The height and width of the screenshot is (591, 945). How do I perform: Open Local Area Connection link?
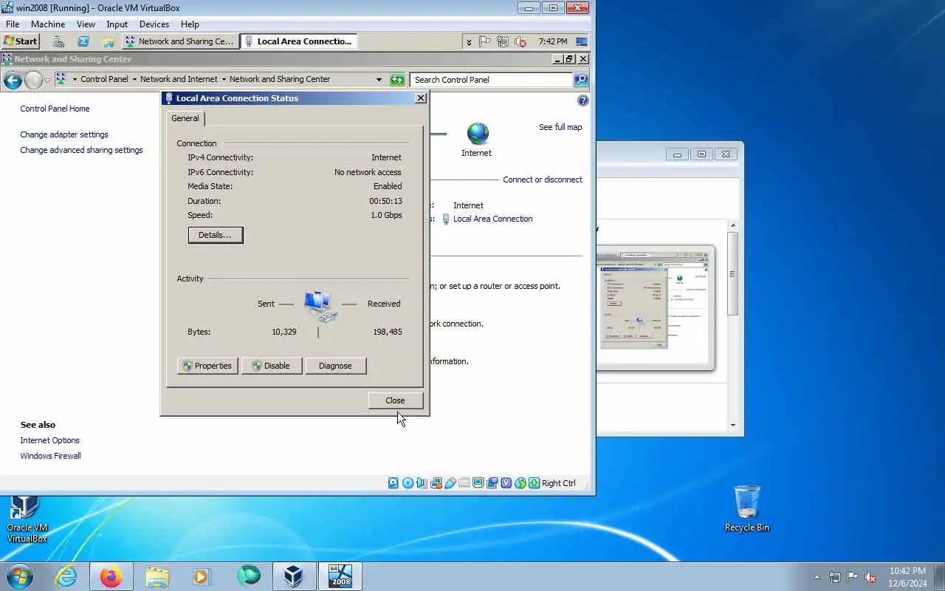click(x=492, y=219)
